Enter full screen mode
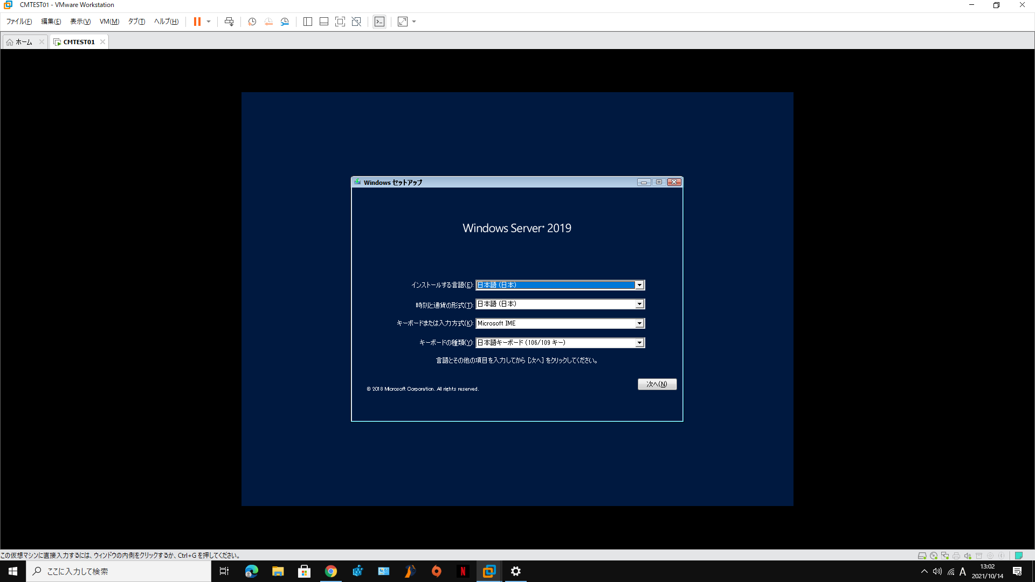 point(340,22)
